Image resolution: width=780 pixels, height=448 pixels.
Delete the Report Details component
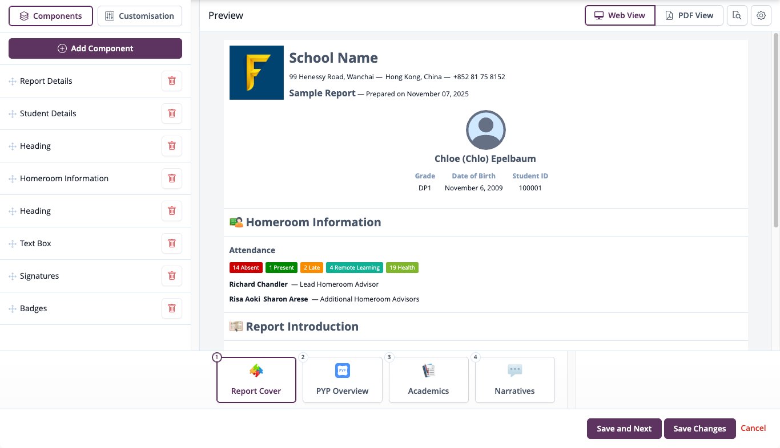pyautogui.click(x=172, y=81)
